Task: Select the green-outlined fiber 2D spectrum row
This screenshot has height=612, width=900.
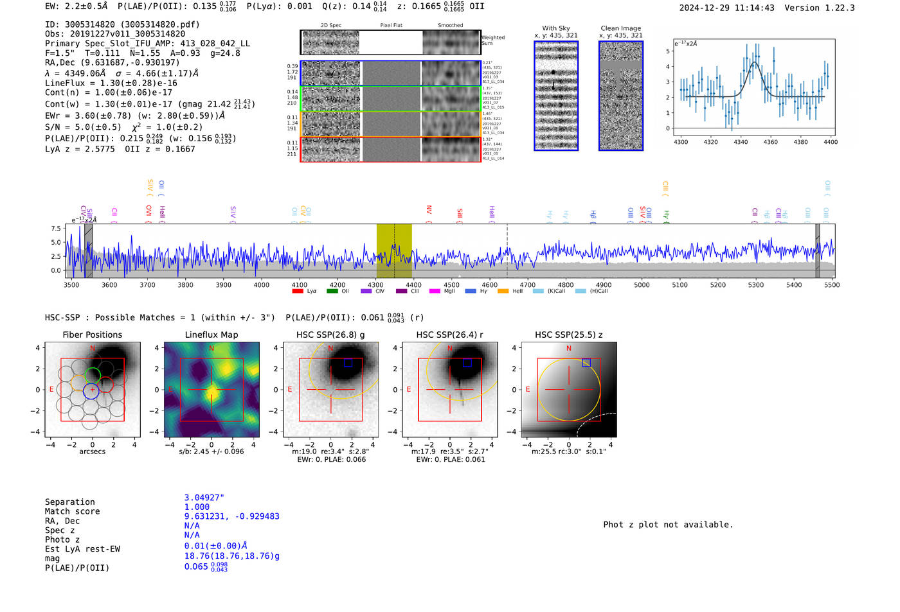Action: coord(390,99)
